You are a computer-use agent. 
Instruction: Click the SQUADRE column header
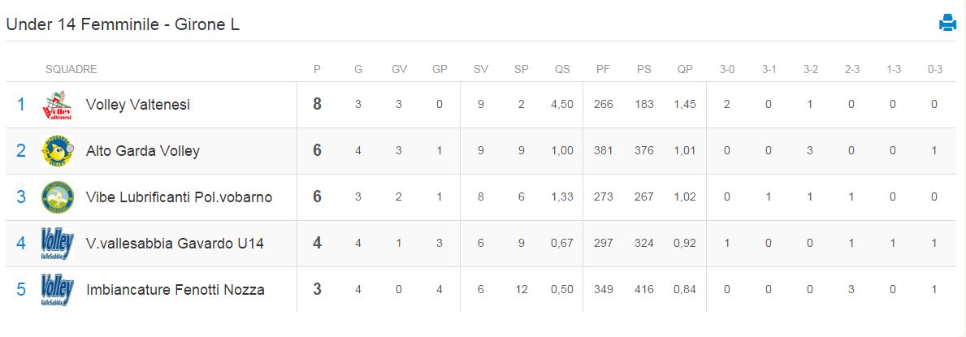[71, 69]
